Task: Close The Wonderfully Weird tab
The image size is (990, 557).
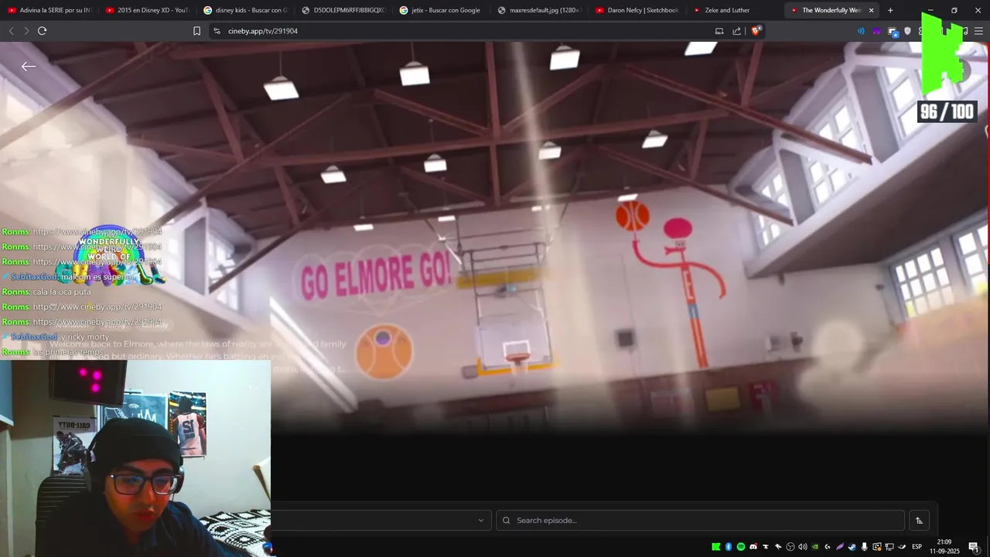Action: click(x=872, y=10)
